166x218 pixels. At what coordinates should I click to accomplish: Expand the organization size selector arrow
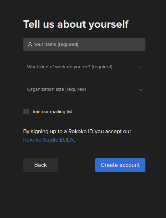point(141,90)
